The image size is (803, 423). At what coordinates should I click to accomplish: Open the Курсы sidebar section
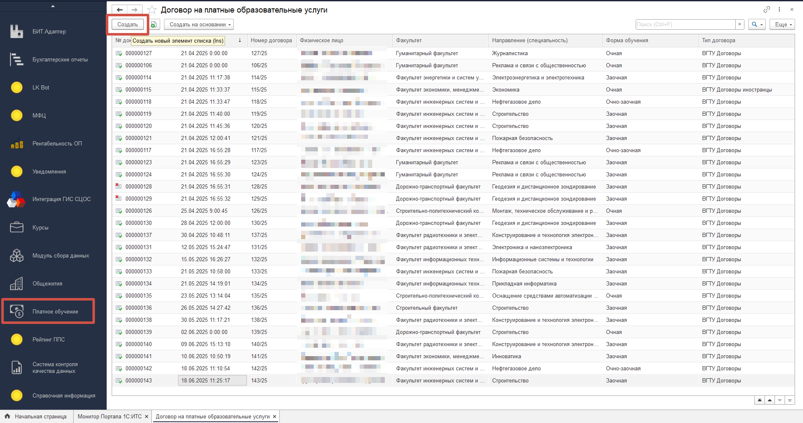tap(40, 227)
